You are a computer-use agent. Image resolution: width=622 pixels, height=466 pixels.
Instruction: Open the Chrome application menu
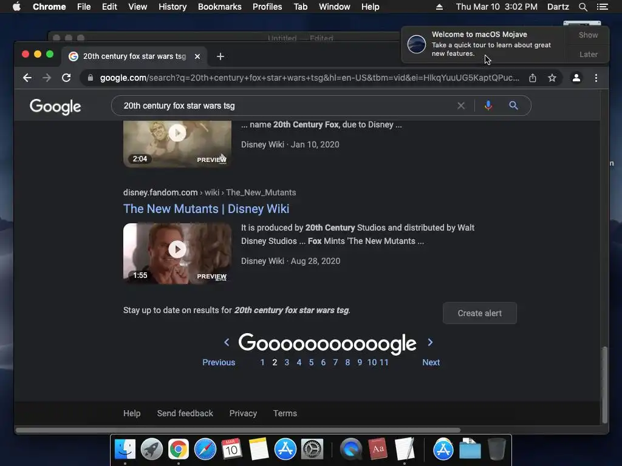pos(49,7)
